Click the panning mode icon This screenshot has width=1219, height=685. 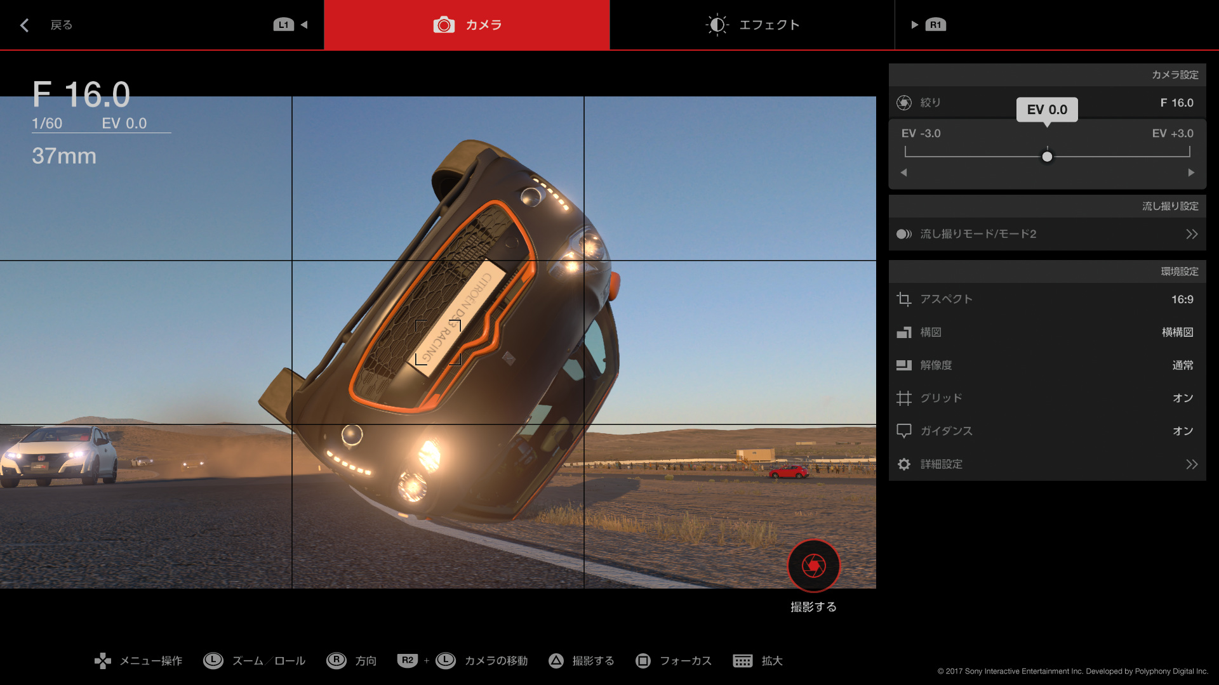pos(904,234)
